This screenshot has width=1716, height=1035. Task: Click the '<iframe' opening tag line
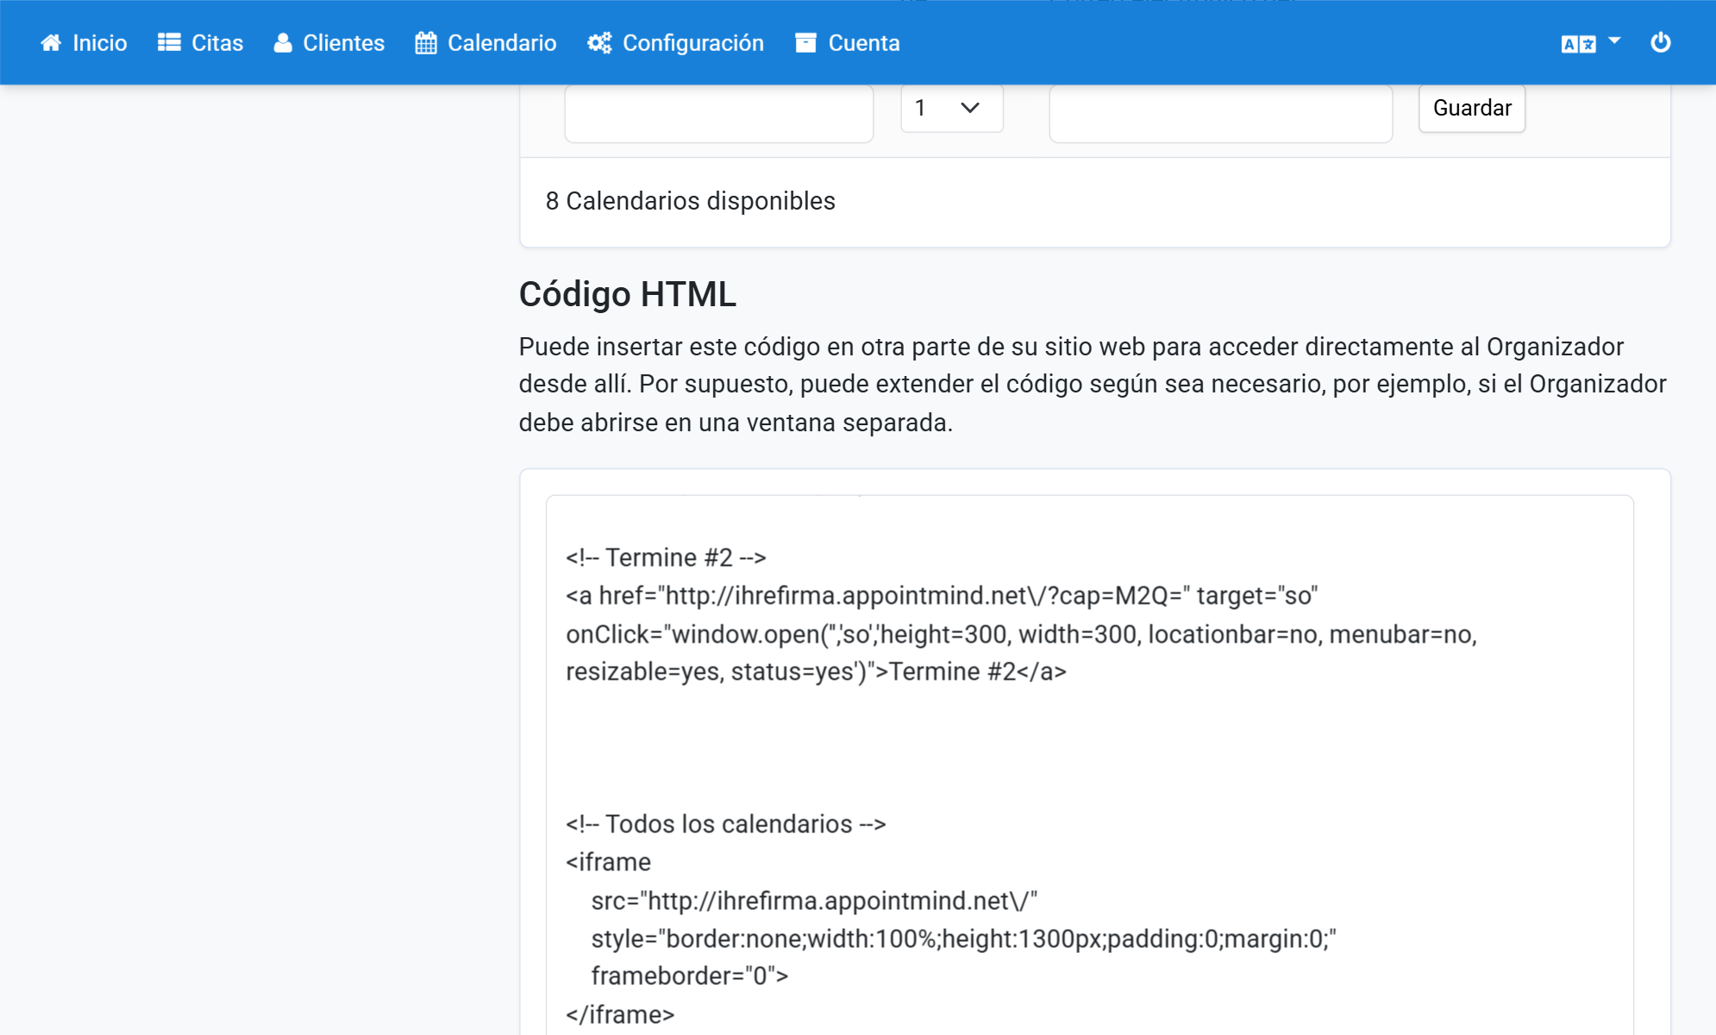coord(609,862)
